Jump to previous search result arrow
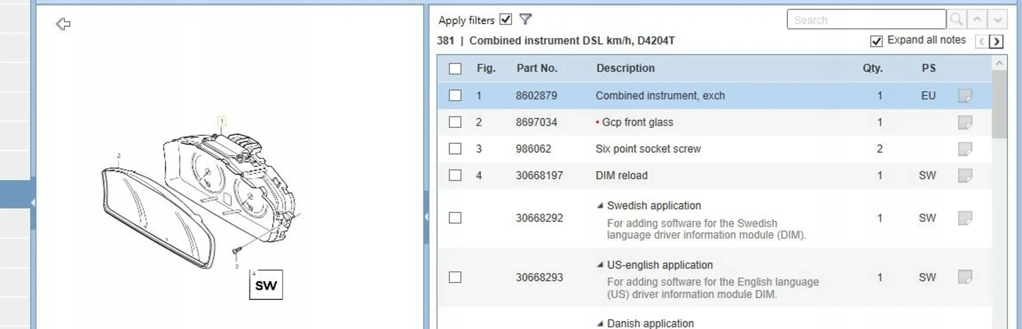The image size is (1022, 329). (977, 19)
